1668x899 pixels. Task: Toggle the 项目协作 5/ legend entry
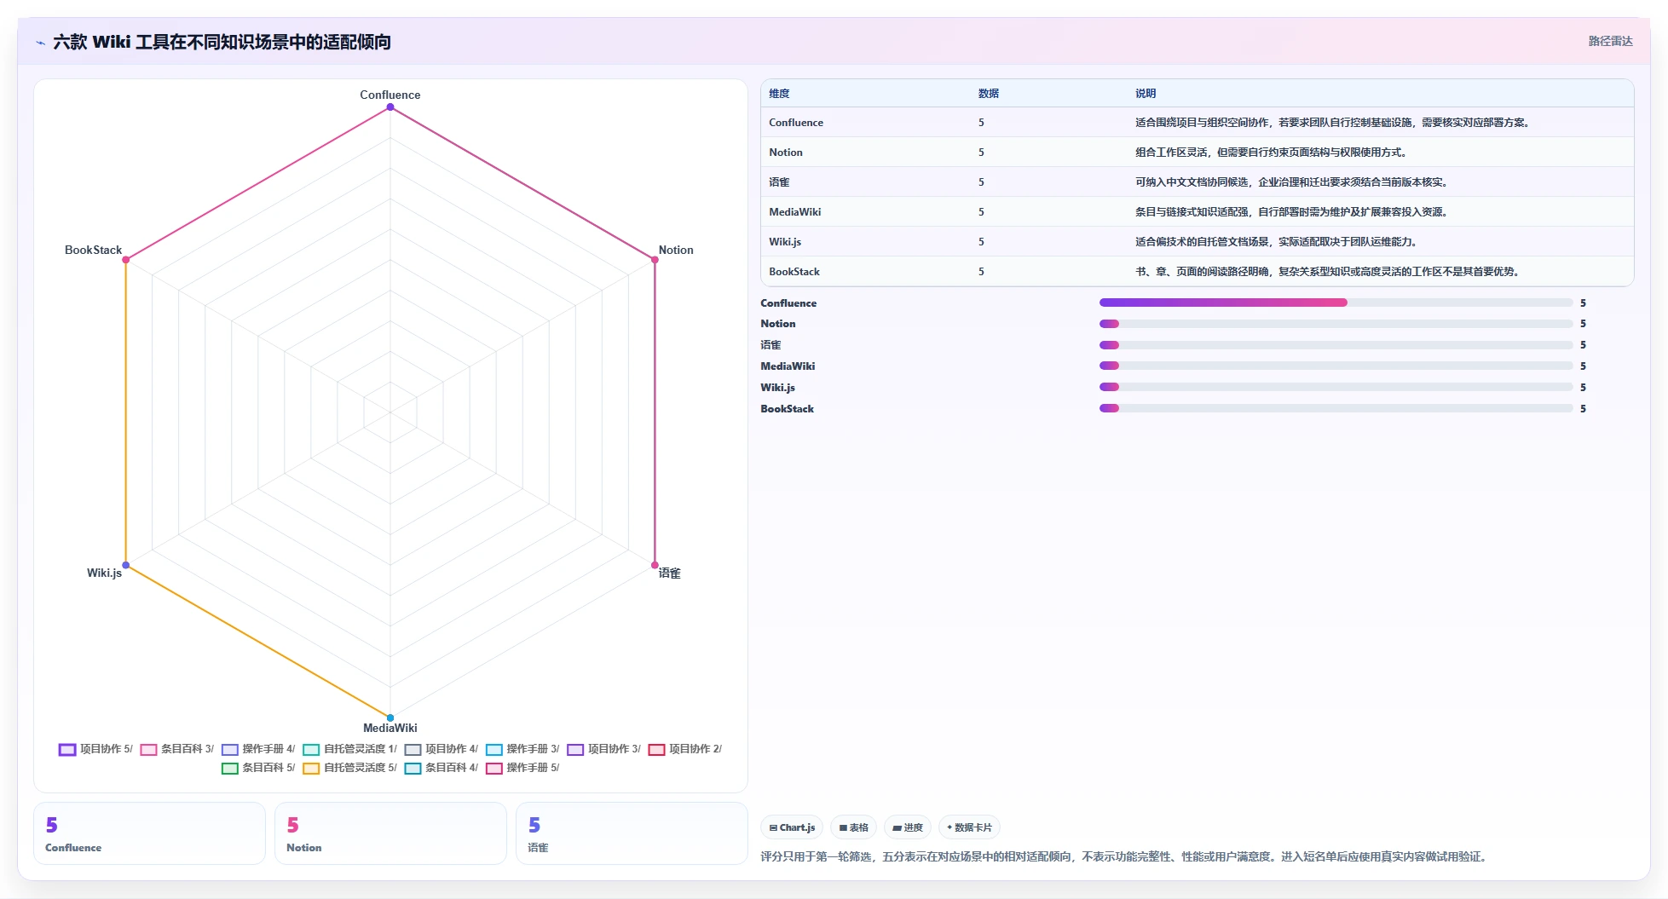pos(95,749)
